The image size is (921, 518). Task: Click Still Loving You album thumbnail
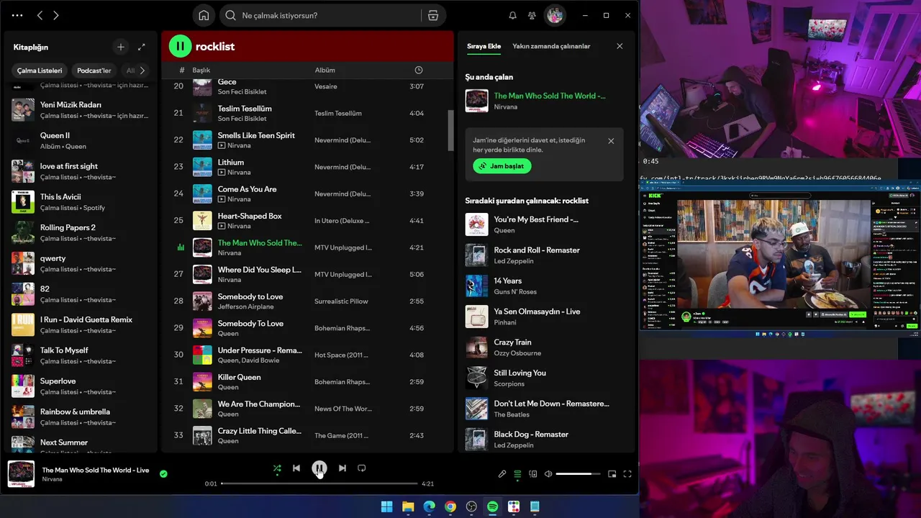point(476,378)
